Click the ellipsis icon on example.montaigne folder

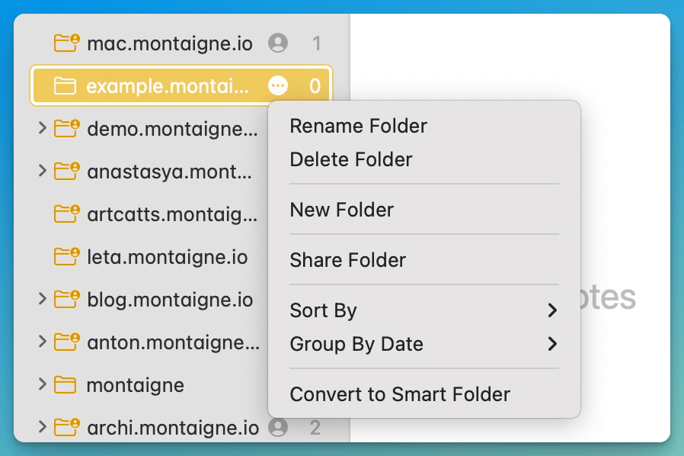click(278, 86)
